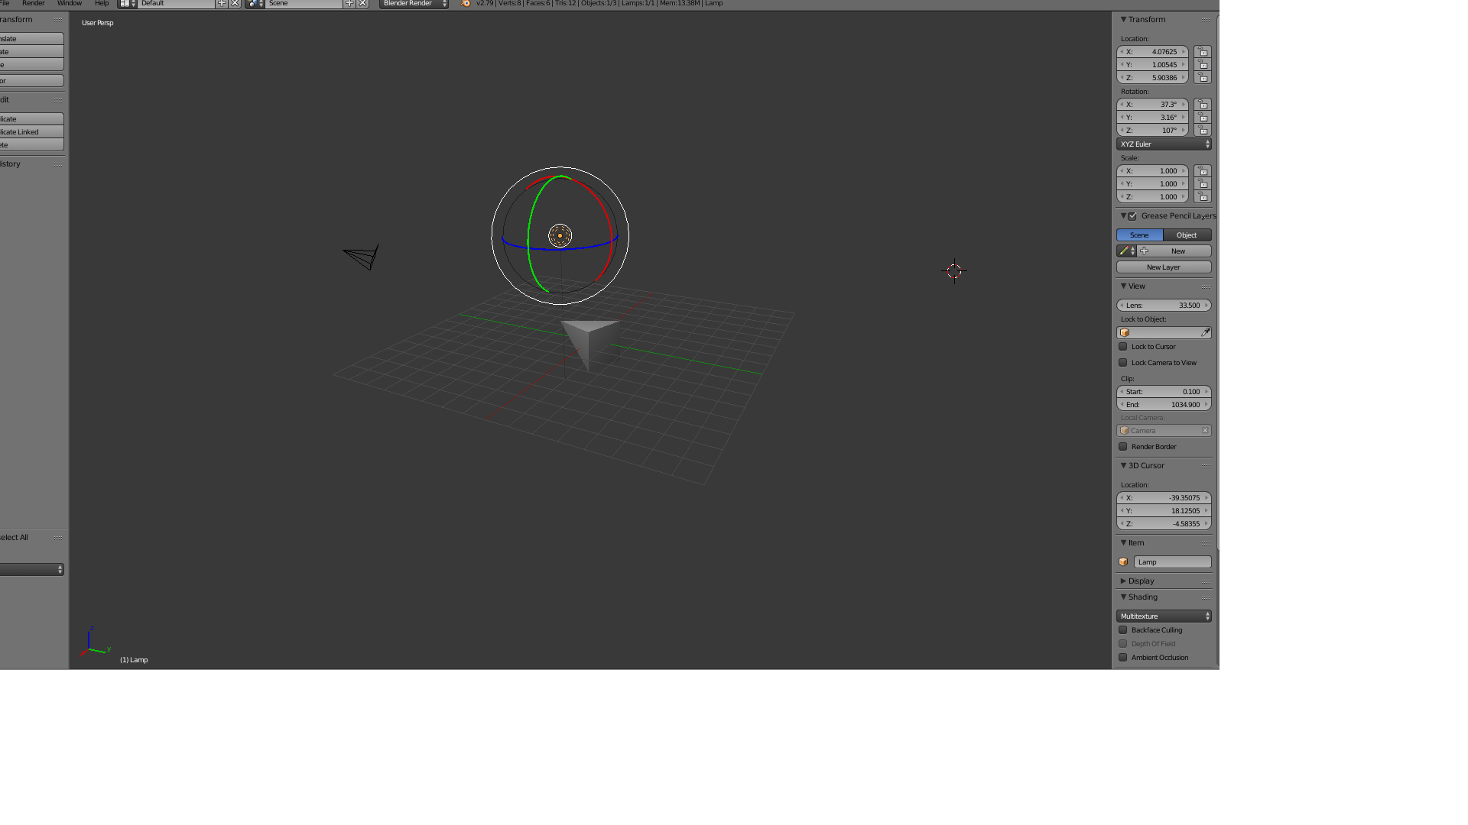
Task: Expand the Display panel
Action: coord(1141,581)
